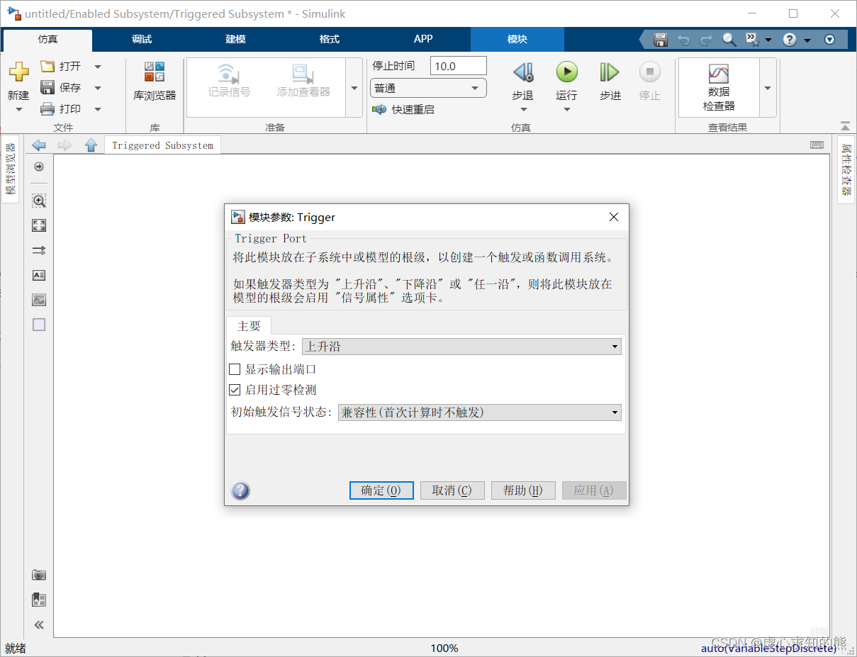Viewport: 857px width, 657px height.
Task: Click the screenshot camera icon on the left palette
Action: [x=39, y=575]
